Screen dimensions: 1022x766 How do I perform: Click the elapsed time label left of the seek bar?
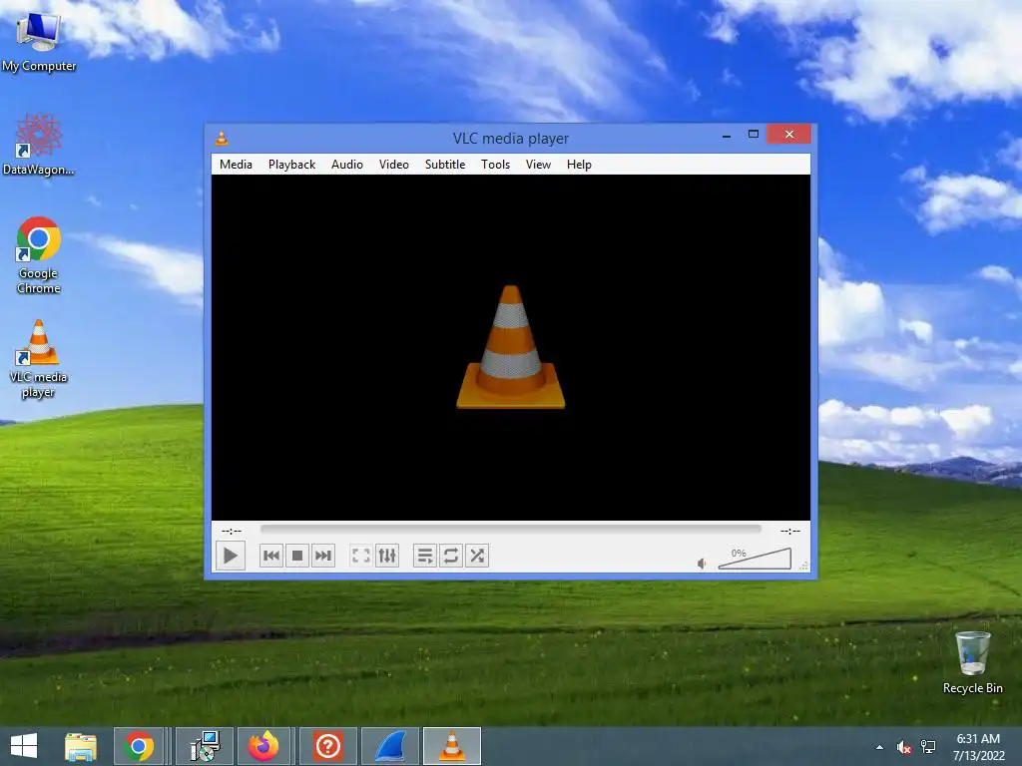[x=232, y=531]
